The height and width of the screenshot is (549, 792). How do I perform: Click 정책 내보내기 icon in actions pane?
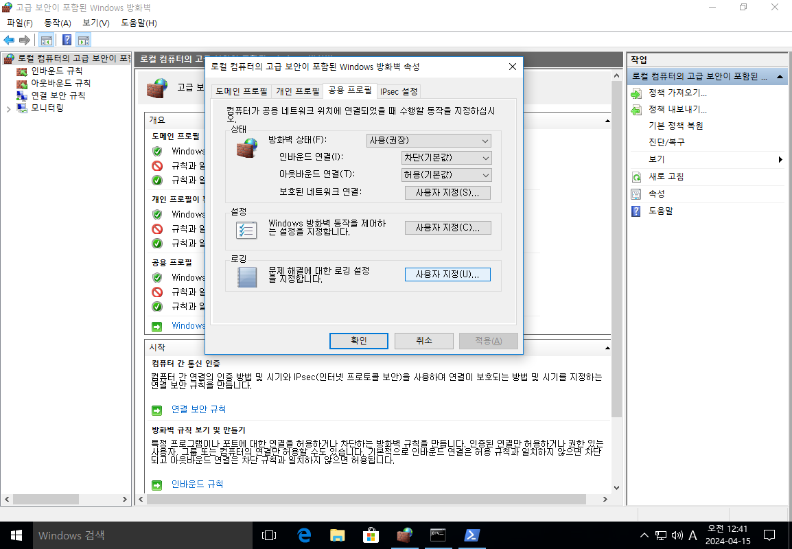tap(636, 110)
